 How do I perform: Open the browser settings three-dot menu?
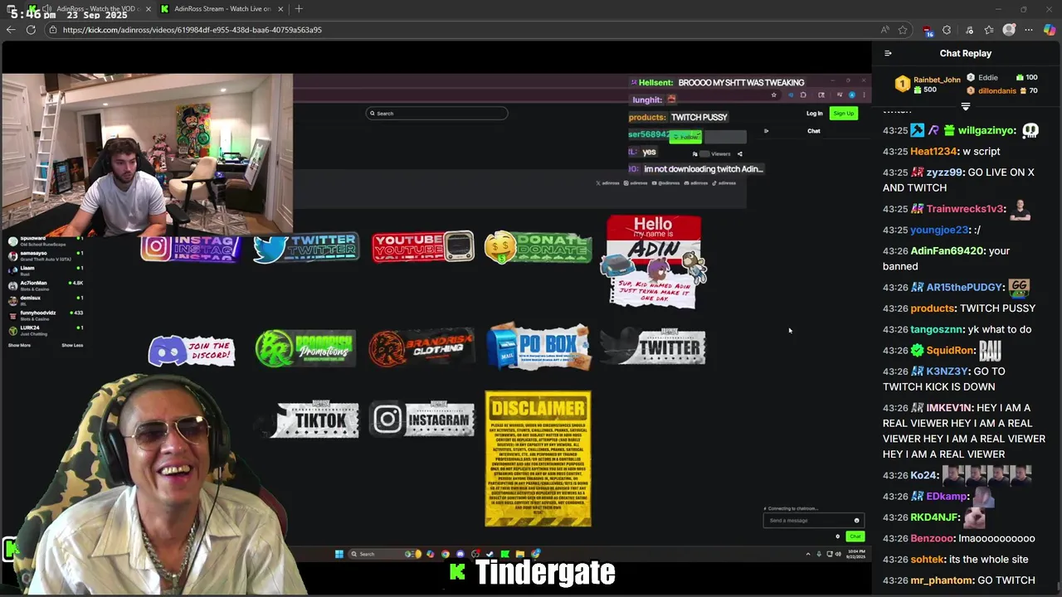click(1029, 30)
